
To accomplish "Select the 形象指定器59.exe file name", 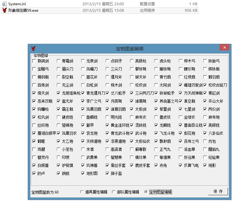I will point(23,10).
